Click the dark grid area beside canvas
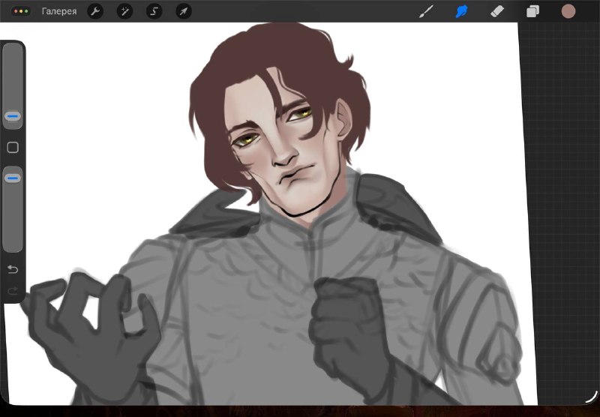The height and width of the screenshot is (417, 600). pyautogui.click(x=562, y=191)
